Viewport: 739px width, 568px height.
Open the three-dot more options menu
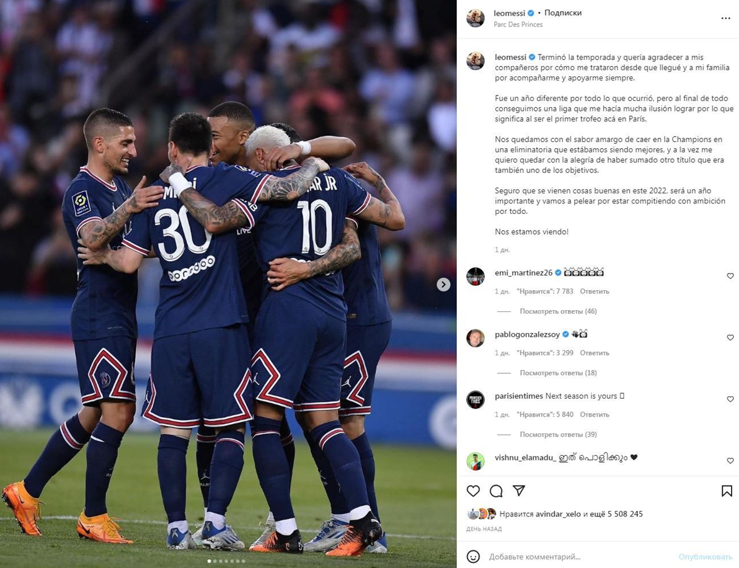[x=725, y=19]
